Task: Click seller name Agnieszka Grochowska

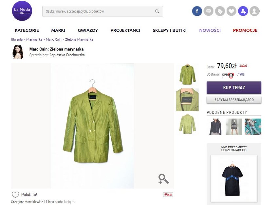Action: [x=67, y=55]
